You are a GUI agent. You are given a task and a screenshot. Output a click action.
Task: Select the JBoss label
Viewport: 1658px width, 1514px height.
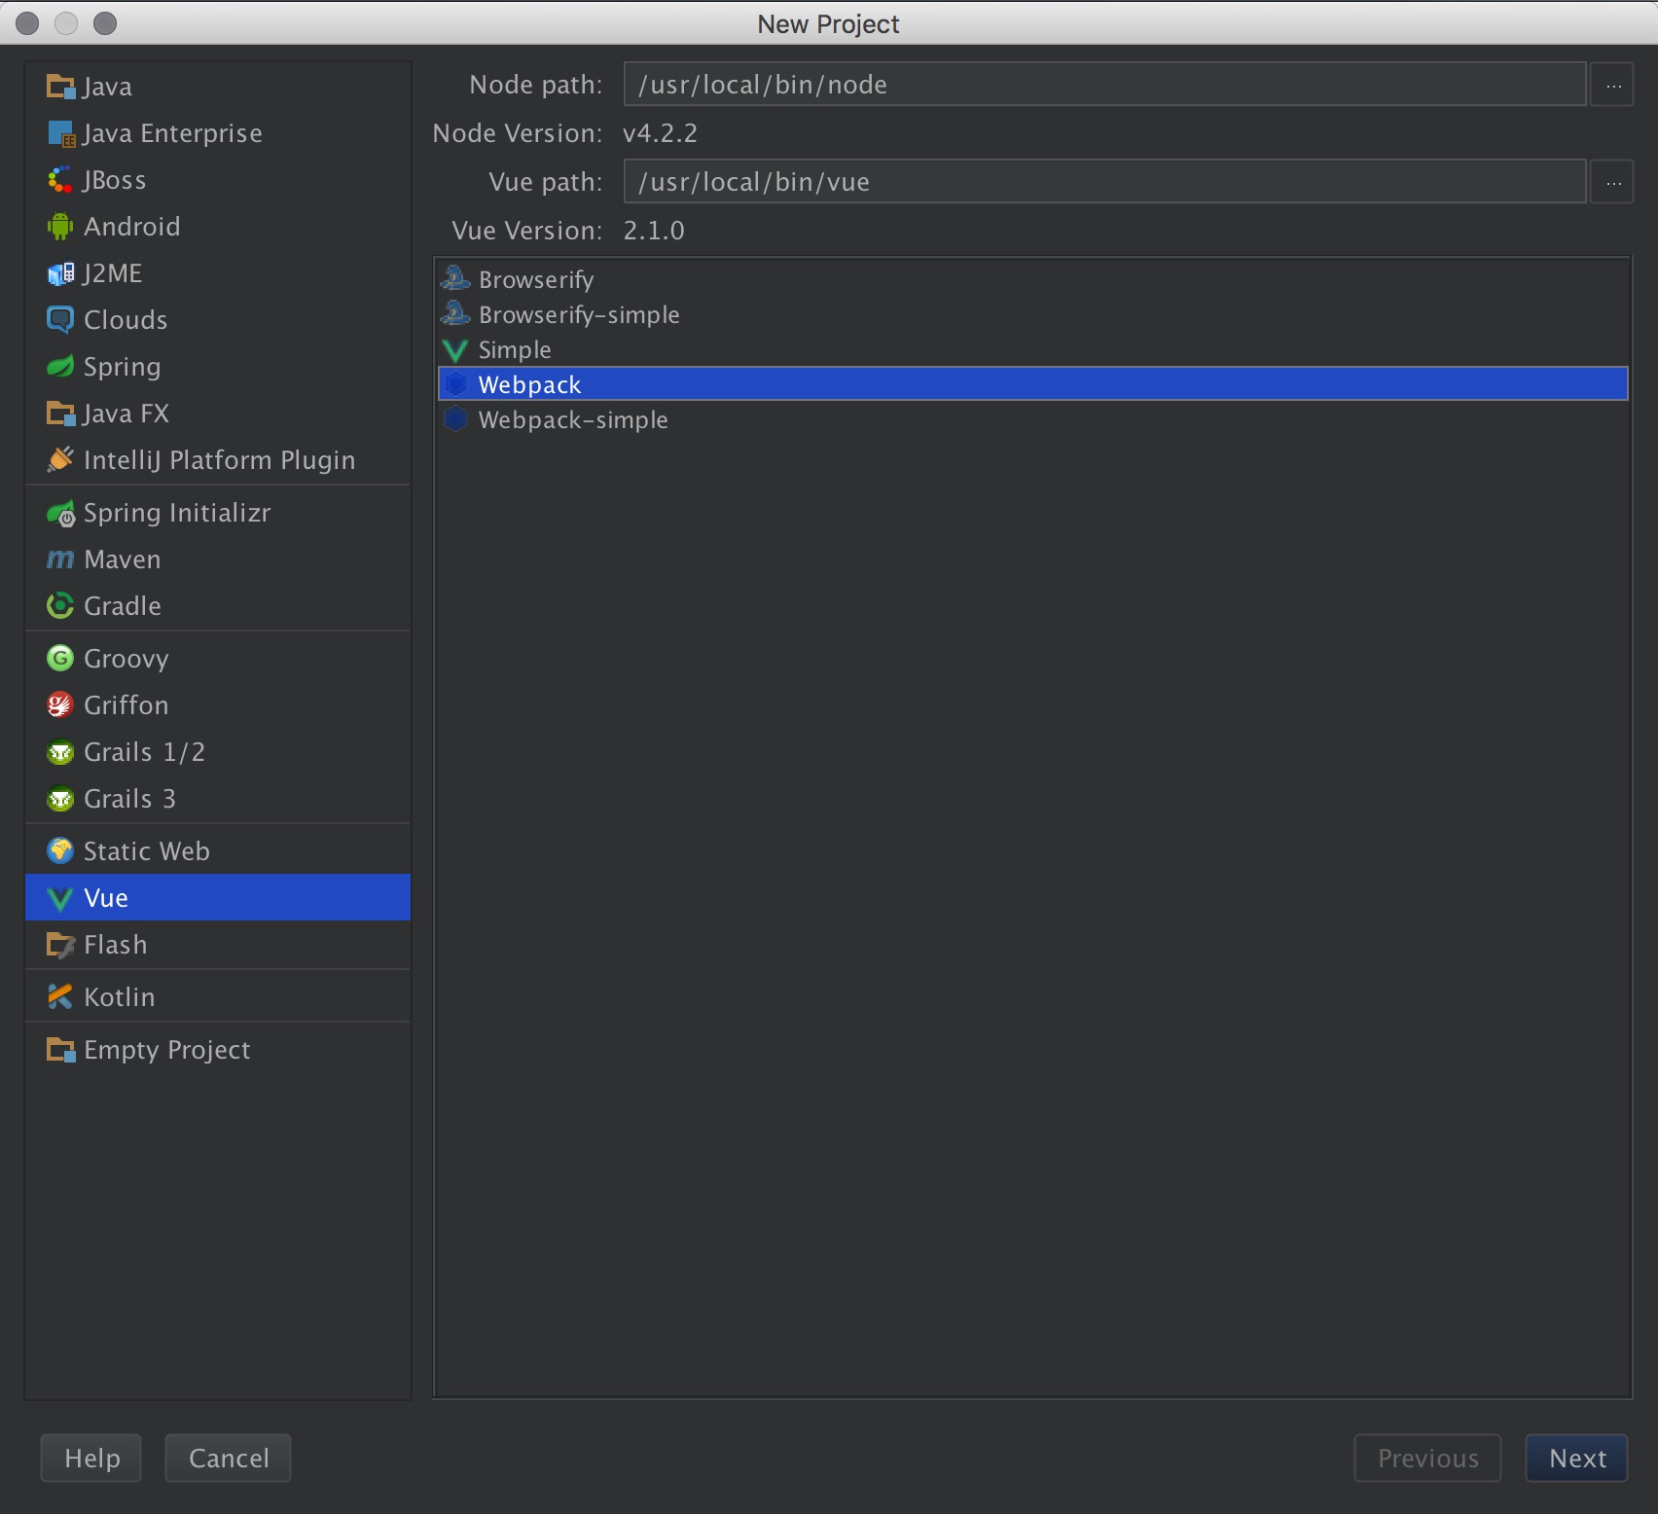[x=115, y=180]
